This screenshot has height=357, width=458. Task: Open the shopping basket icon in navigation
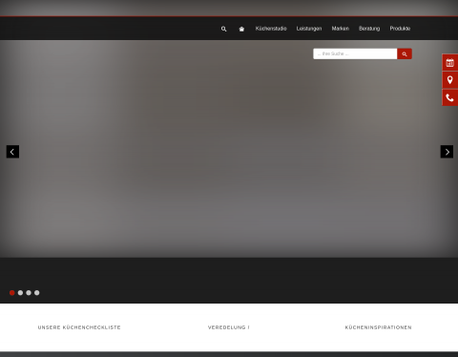point(241,29)
